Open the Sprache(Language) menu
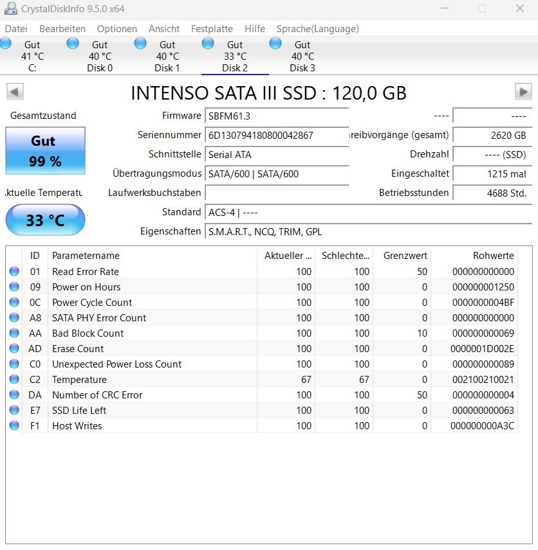Image resolution: width=538 pixels, height=550 pixels. (x=318, y=29)
